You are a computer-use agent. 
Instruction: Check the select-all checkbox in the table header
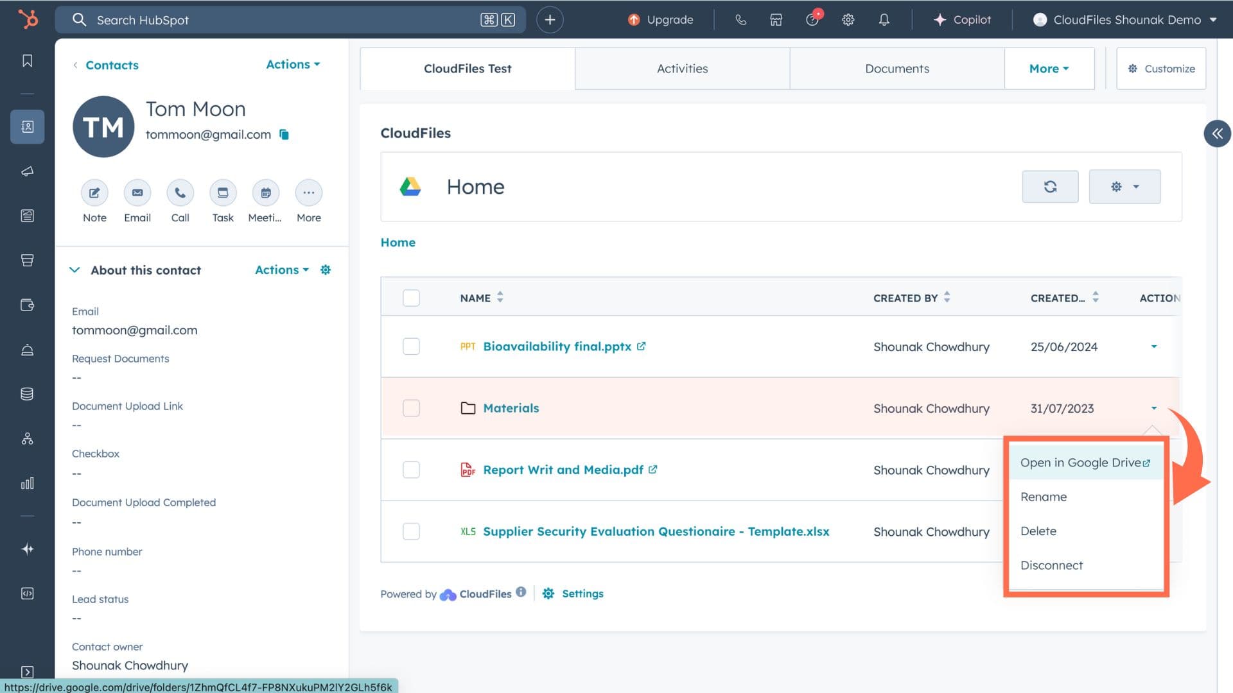tap(411, 297)
